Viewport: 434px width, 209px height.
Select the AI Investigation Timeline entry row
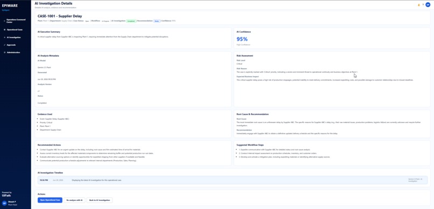233,180
